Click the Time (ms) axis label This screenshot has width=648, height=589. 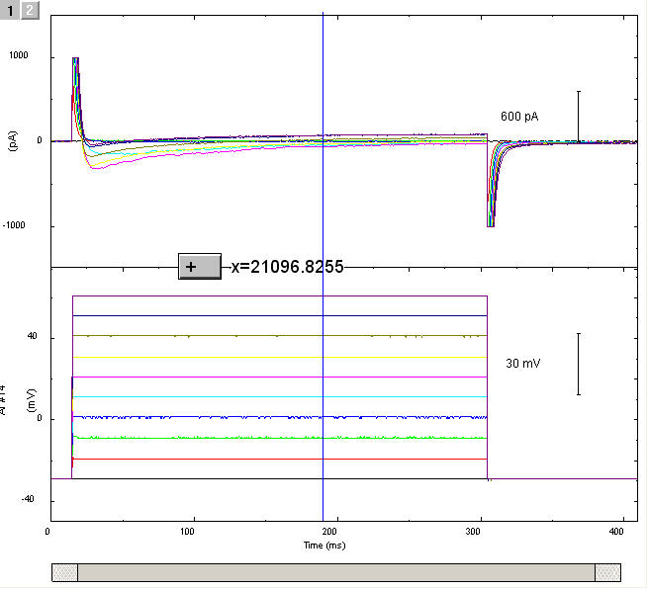[324, 545]
